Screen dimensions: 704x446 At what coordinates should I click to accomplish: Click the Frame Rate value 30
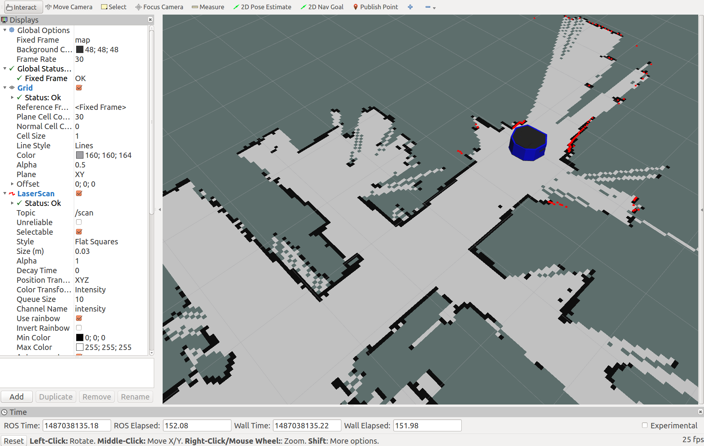point(79,59)
